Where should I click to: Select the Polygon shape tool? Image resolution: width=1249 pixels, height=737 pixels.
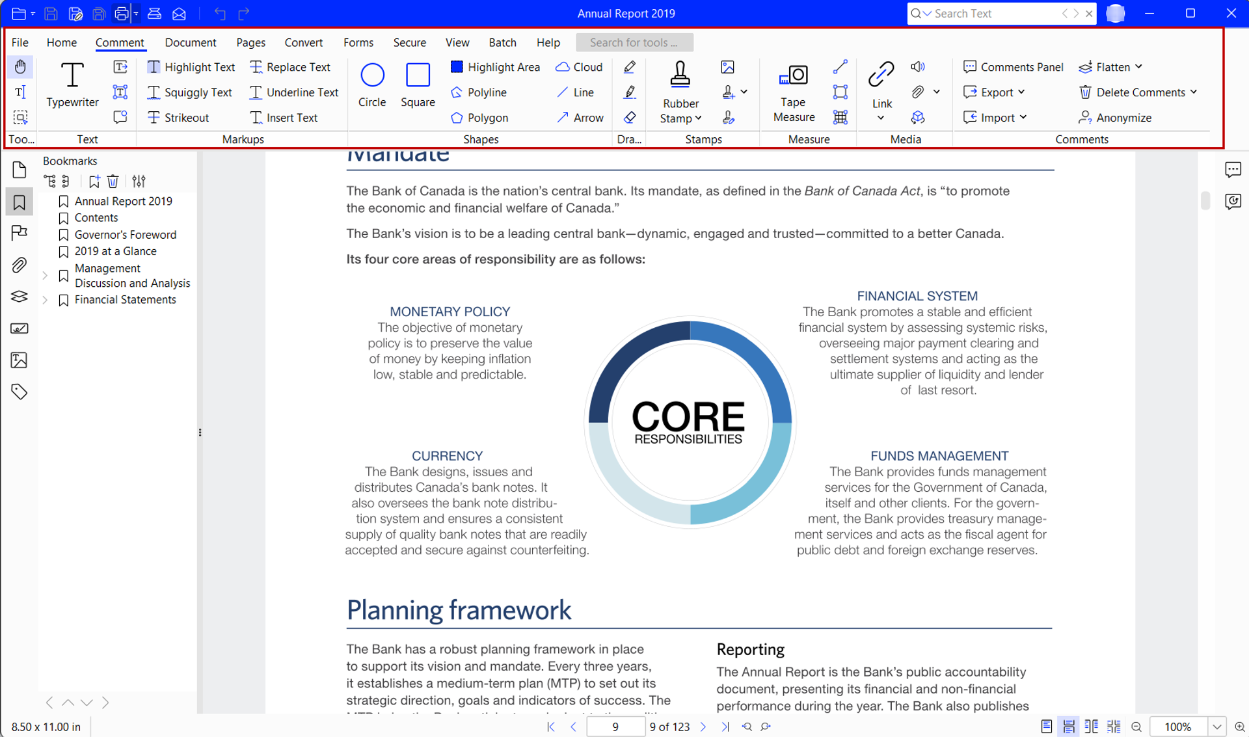[479, 118]
